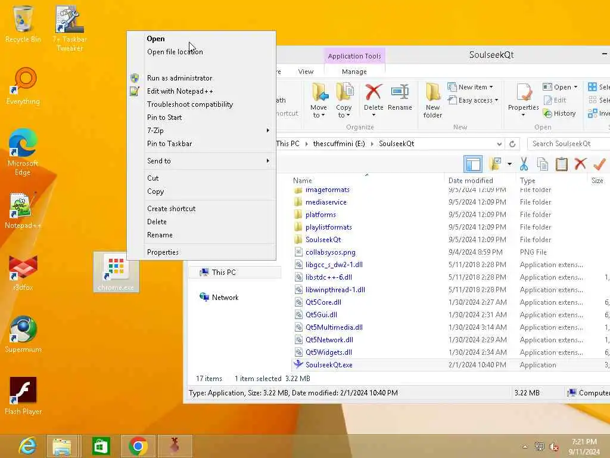610x458 pixels.
Task: Select the collabsysos.png file
Action: point(330,252)
